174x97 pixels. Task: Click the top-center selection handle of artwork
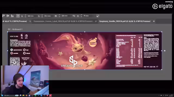click(x=85, y=32)
